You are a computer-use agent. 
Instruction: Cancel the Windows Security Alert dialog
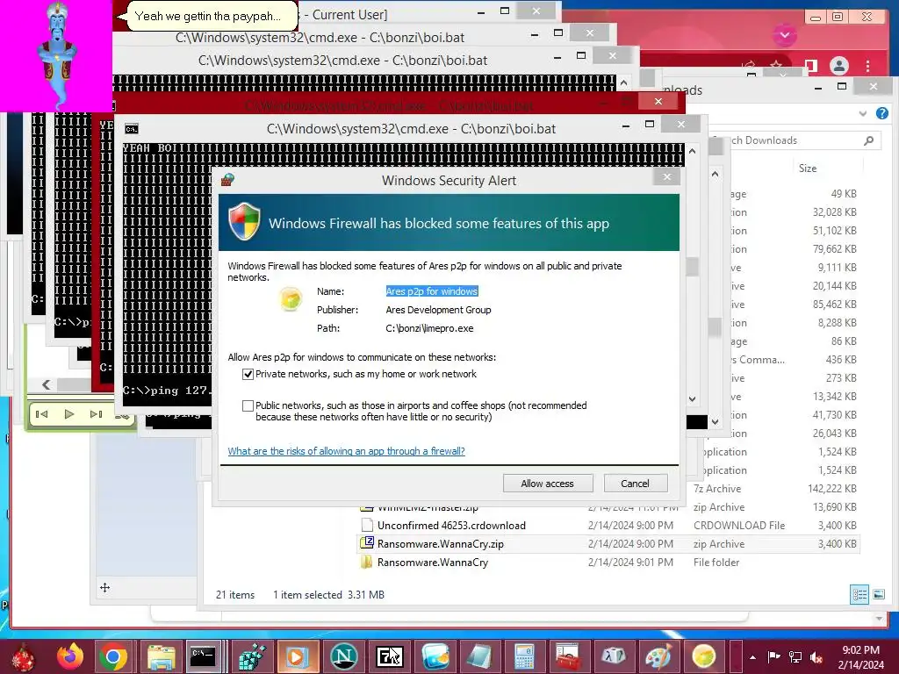(636, 484)
